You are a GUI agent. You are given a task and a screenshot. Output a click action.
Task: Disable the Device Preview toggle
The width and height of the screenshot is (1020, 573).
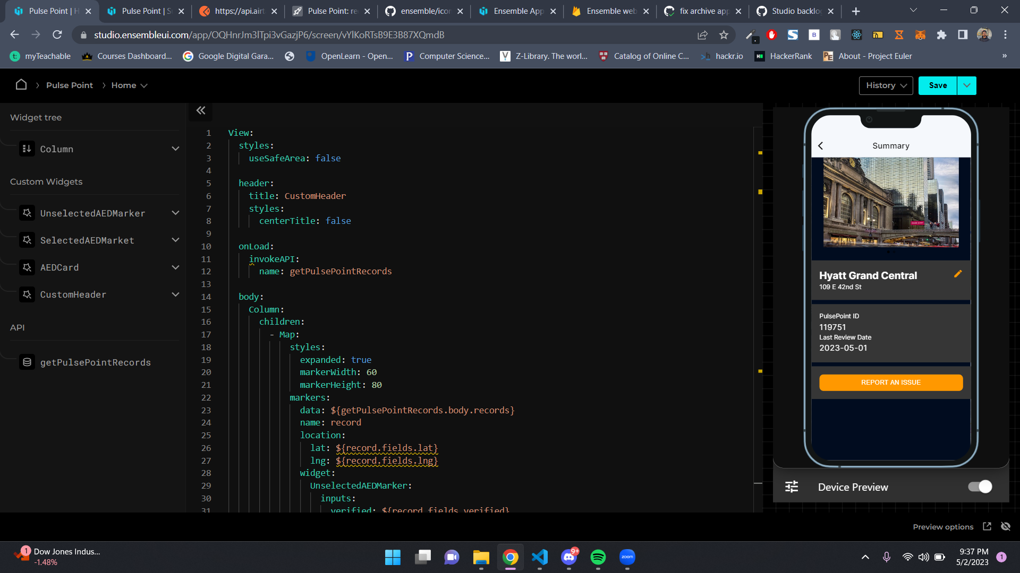(x=979, y=487)
